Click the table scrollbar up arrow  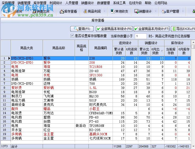(193, 42)
